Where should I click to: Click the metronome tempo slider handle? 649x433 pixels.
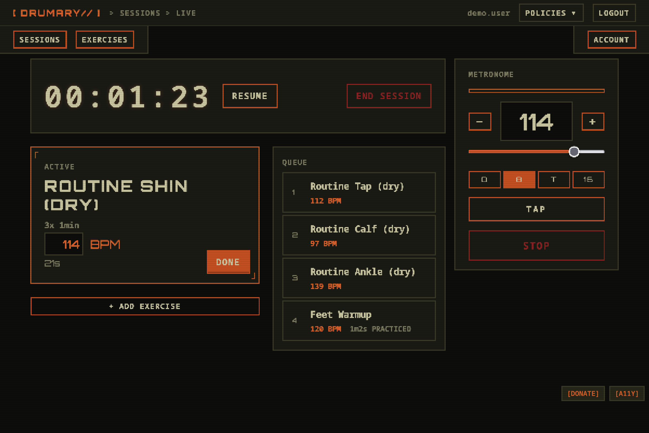pos(574,152)
